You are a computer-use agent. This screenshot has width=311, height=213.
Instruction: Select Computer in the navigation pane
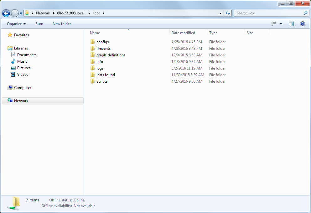[x=23, y=88]
